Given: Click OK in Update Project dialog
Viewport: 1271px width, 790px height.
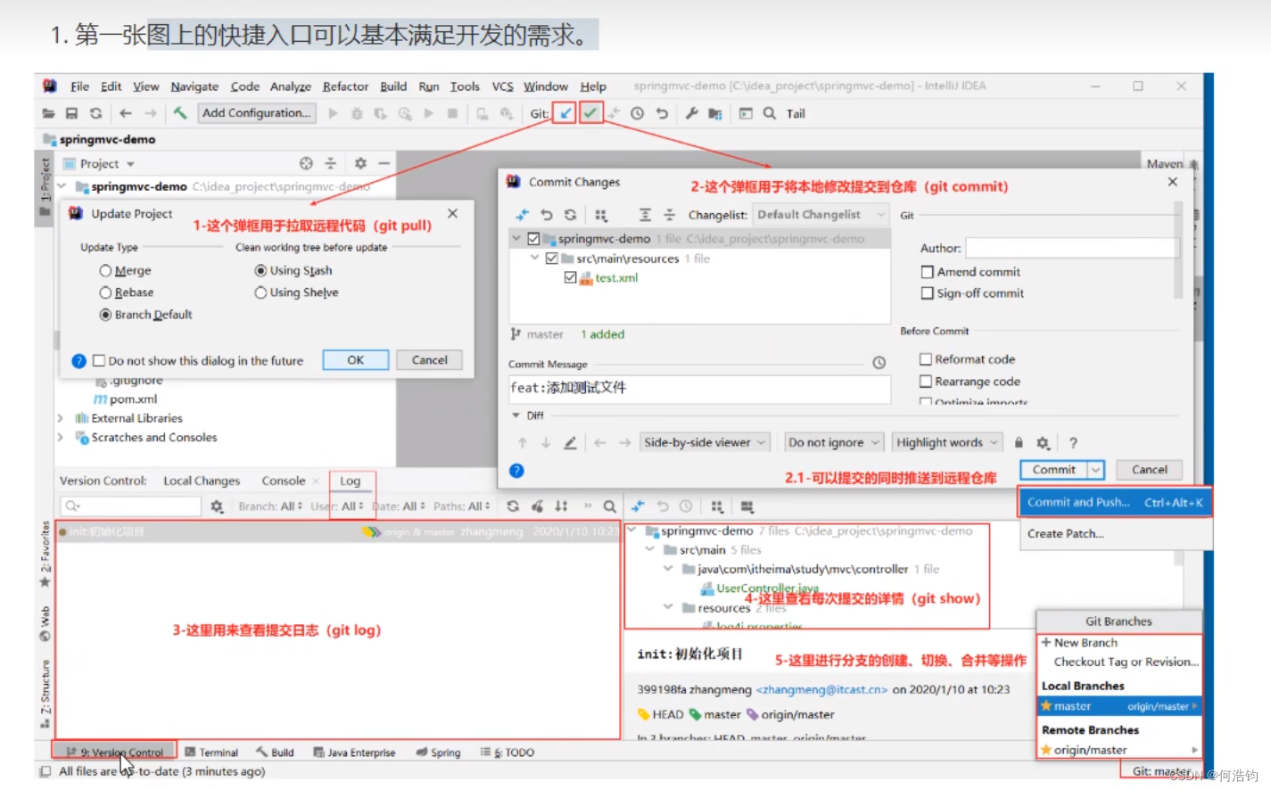Looking at the screenshot, I should pyautogui.click(x=356, y=360).
